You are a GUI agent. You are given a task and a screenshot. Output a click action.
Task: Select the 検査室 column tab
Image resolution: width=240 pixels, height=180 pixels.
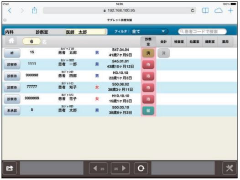click(x=179, y=41)
